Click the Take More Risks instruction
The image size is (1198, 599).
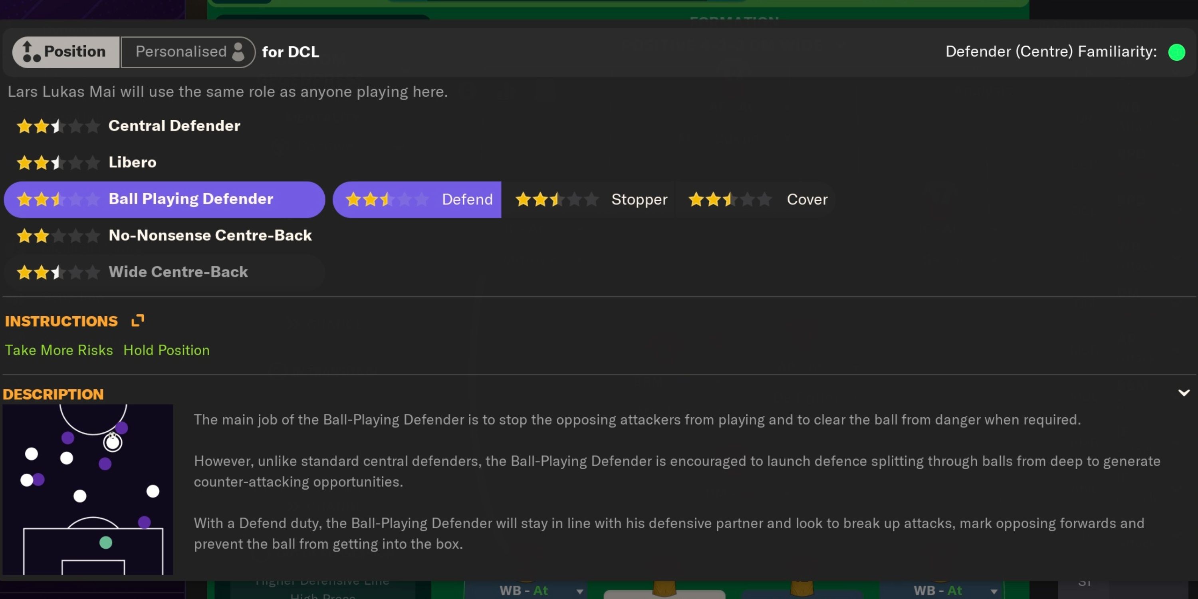59,350
